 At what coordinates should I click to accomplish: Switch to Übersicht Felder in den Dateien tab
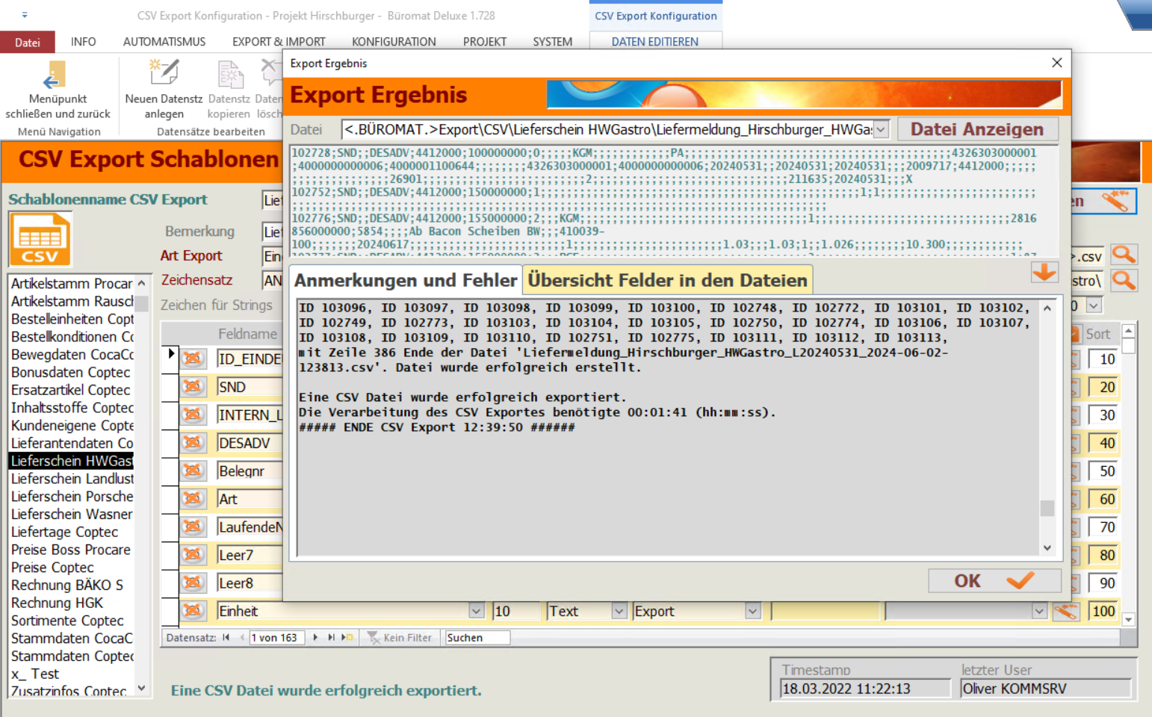(667, 281)
